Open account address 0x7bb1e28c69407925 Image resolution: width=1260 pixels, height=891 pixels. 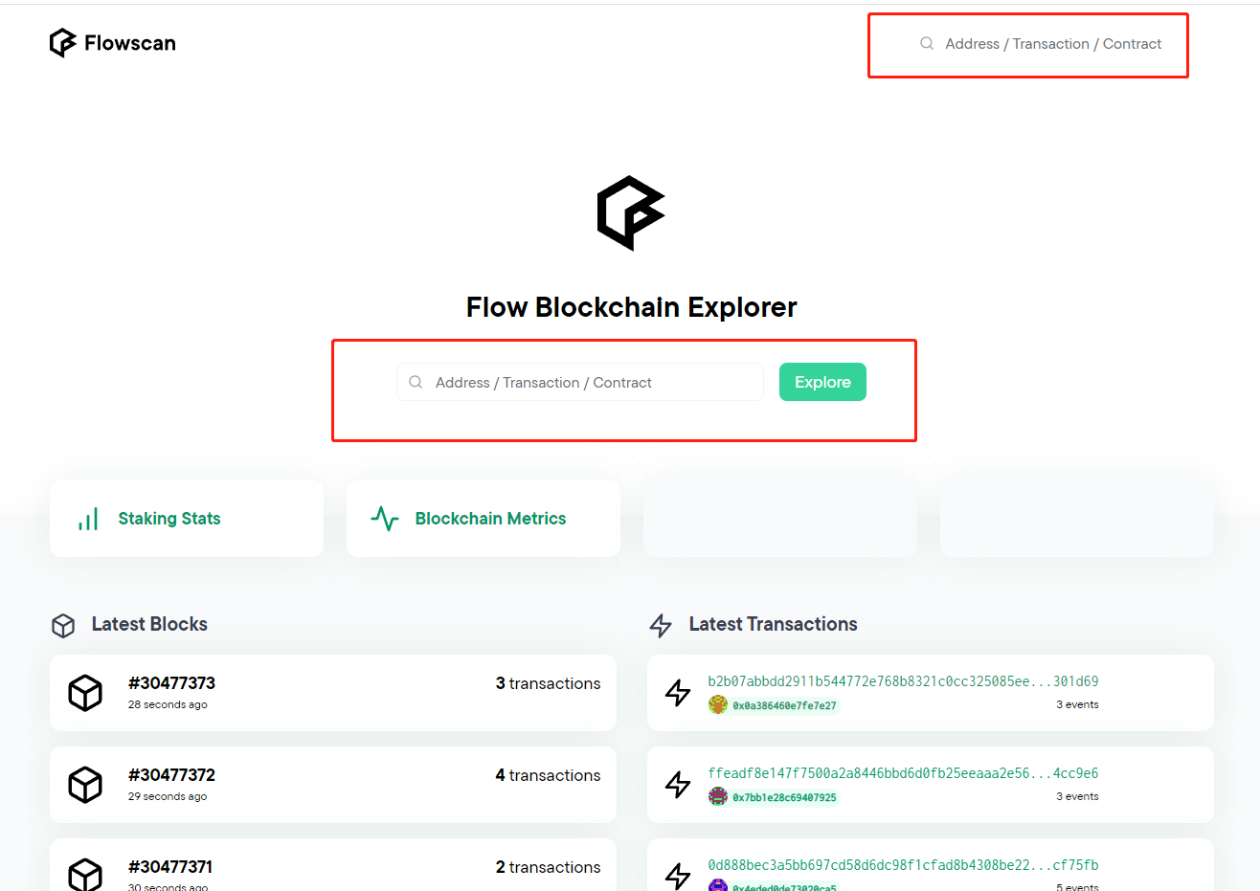tap(784, 797)
